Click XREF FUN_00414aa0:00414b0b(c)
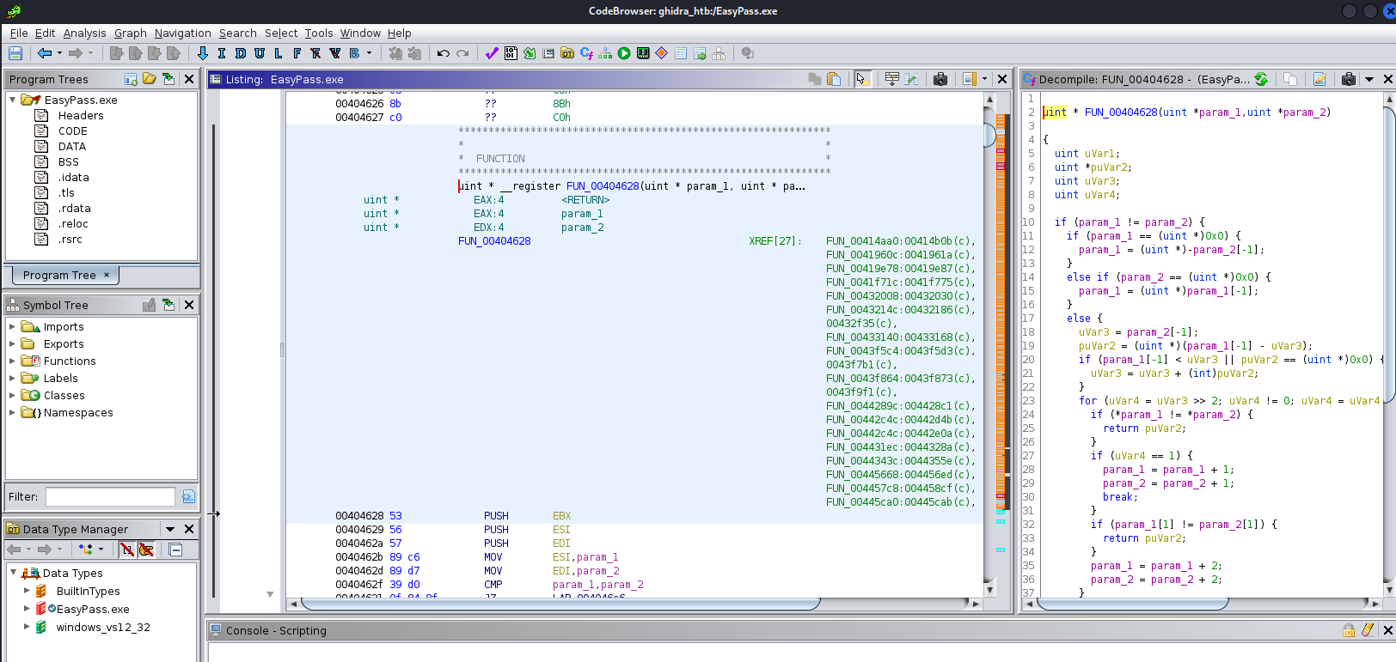Viewport: 1396px width, 662px height. [x=900, y=241]
